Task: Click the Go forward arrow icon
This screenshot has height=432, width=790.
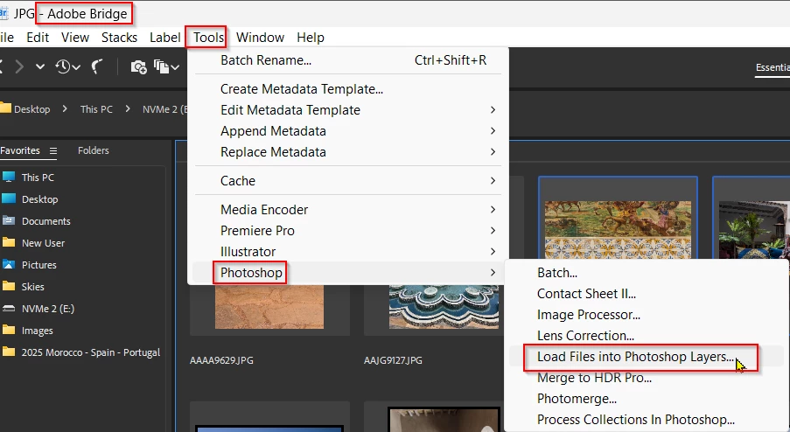Action: 19,66
